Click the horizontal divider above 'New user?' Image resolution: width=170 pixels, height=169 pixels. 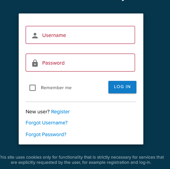pyautogui.click(x=81, y=102)
